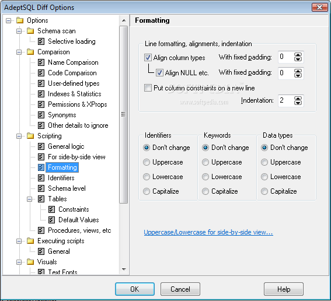Click the Name Comparison page icon
The height and width of the screenshot is (301, 331).
coord(41,62)
